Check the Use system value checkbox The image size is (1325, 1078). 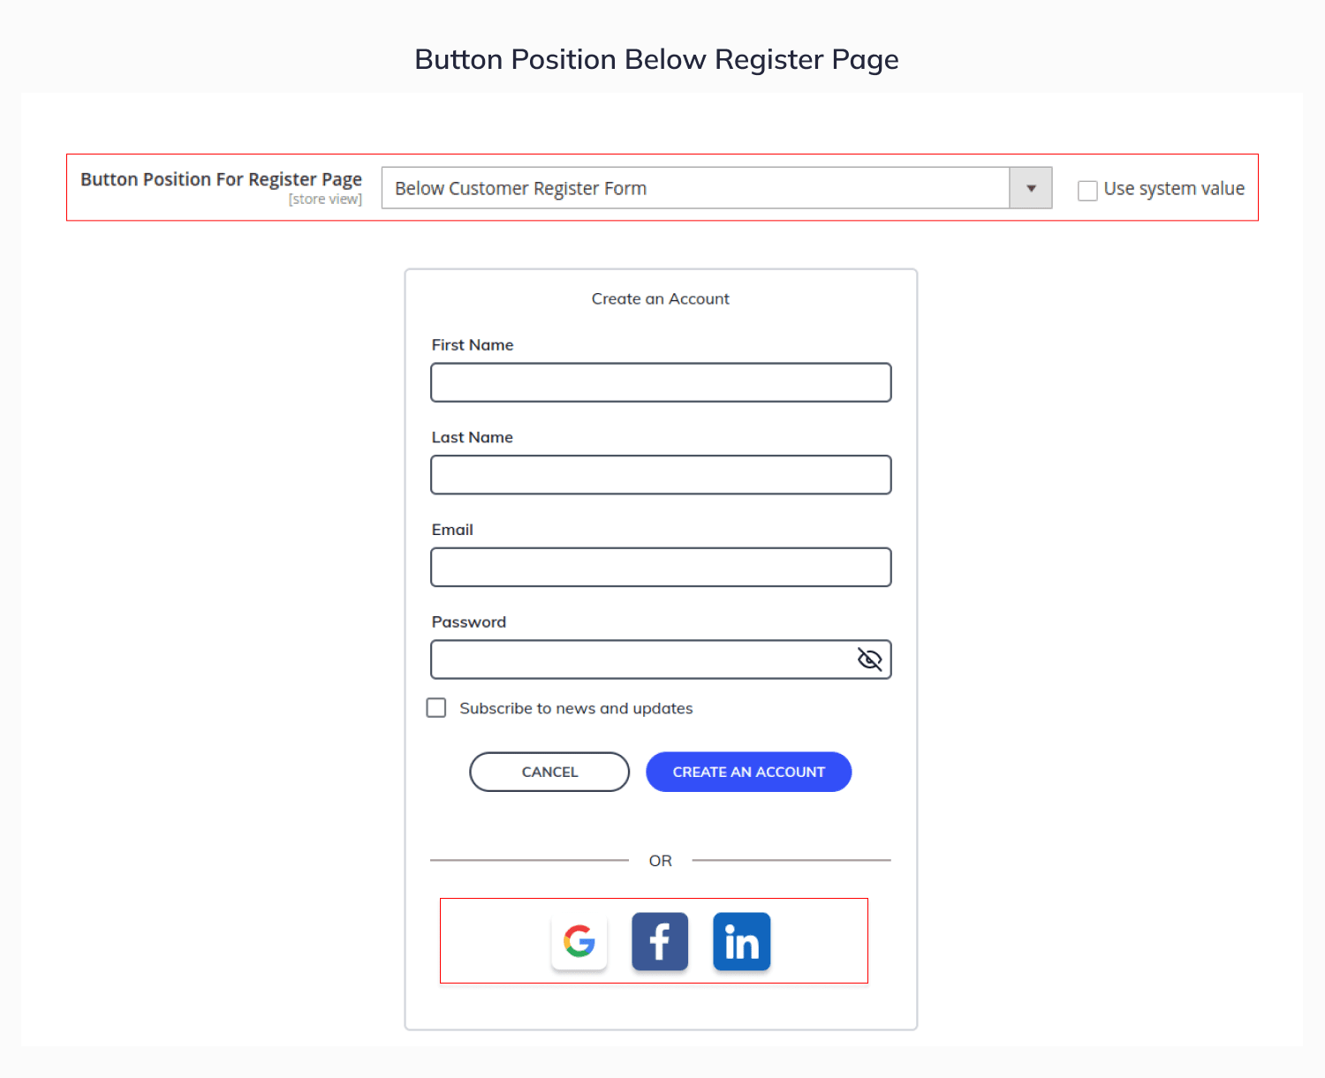point(1087,190)
